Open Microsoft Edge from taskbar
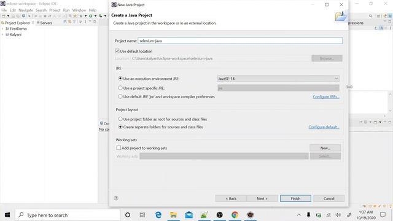 pos(158,215)
